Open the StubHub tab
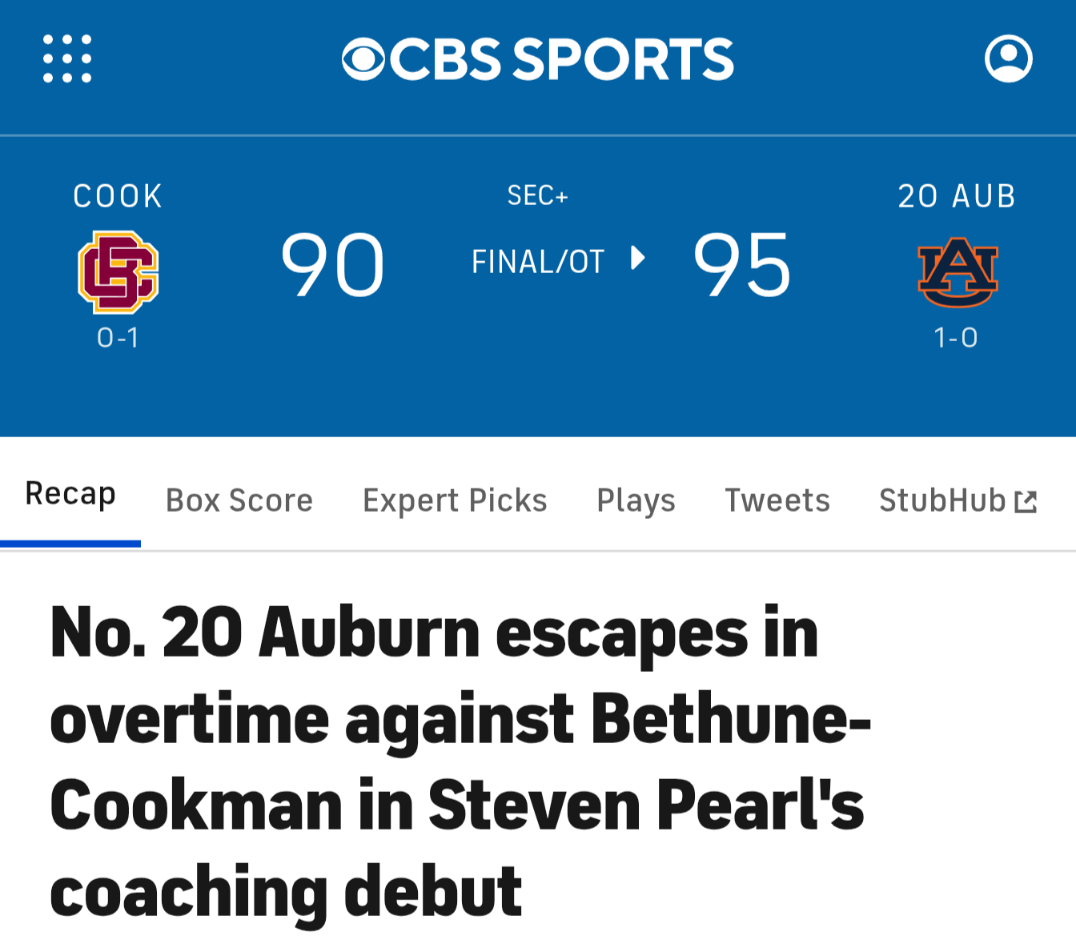 [942, 500]
